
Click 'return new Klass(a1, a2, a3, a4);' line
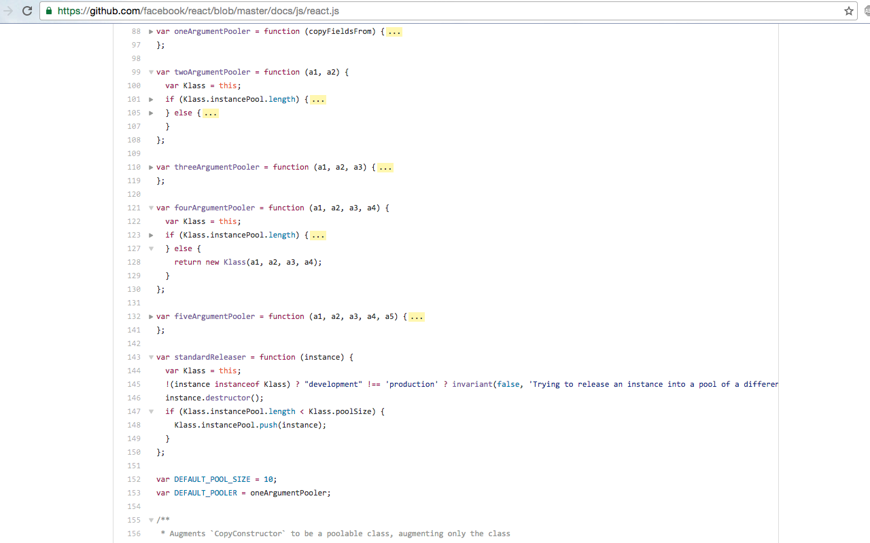(x=248, y=262)
